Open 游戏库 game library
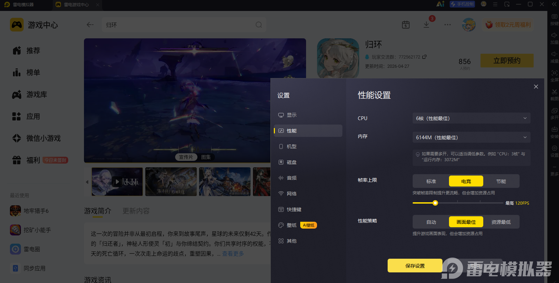 tap(29, 94)
